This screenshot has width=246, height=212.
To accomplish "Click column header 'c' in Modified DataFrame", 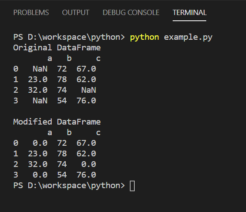I will point(98,133).
